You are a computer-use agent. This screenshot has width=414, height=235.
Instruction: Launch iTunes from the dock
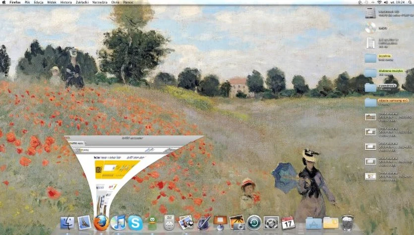pyautogui.click(x=118, y=223)
